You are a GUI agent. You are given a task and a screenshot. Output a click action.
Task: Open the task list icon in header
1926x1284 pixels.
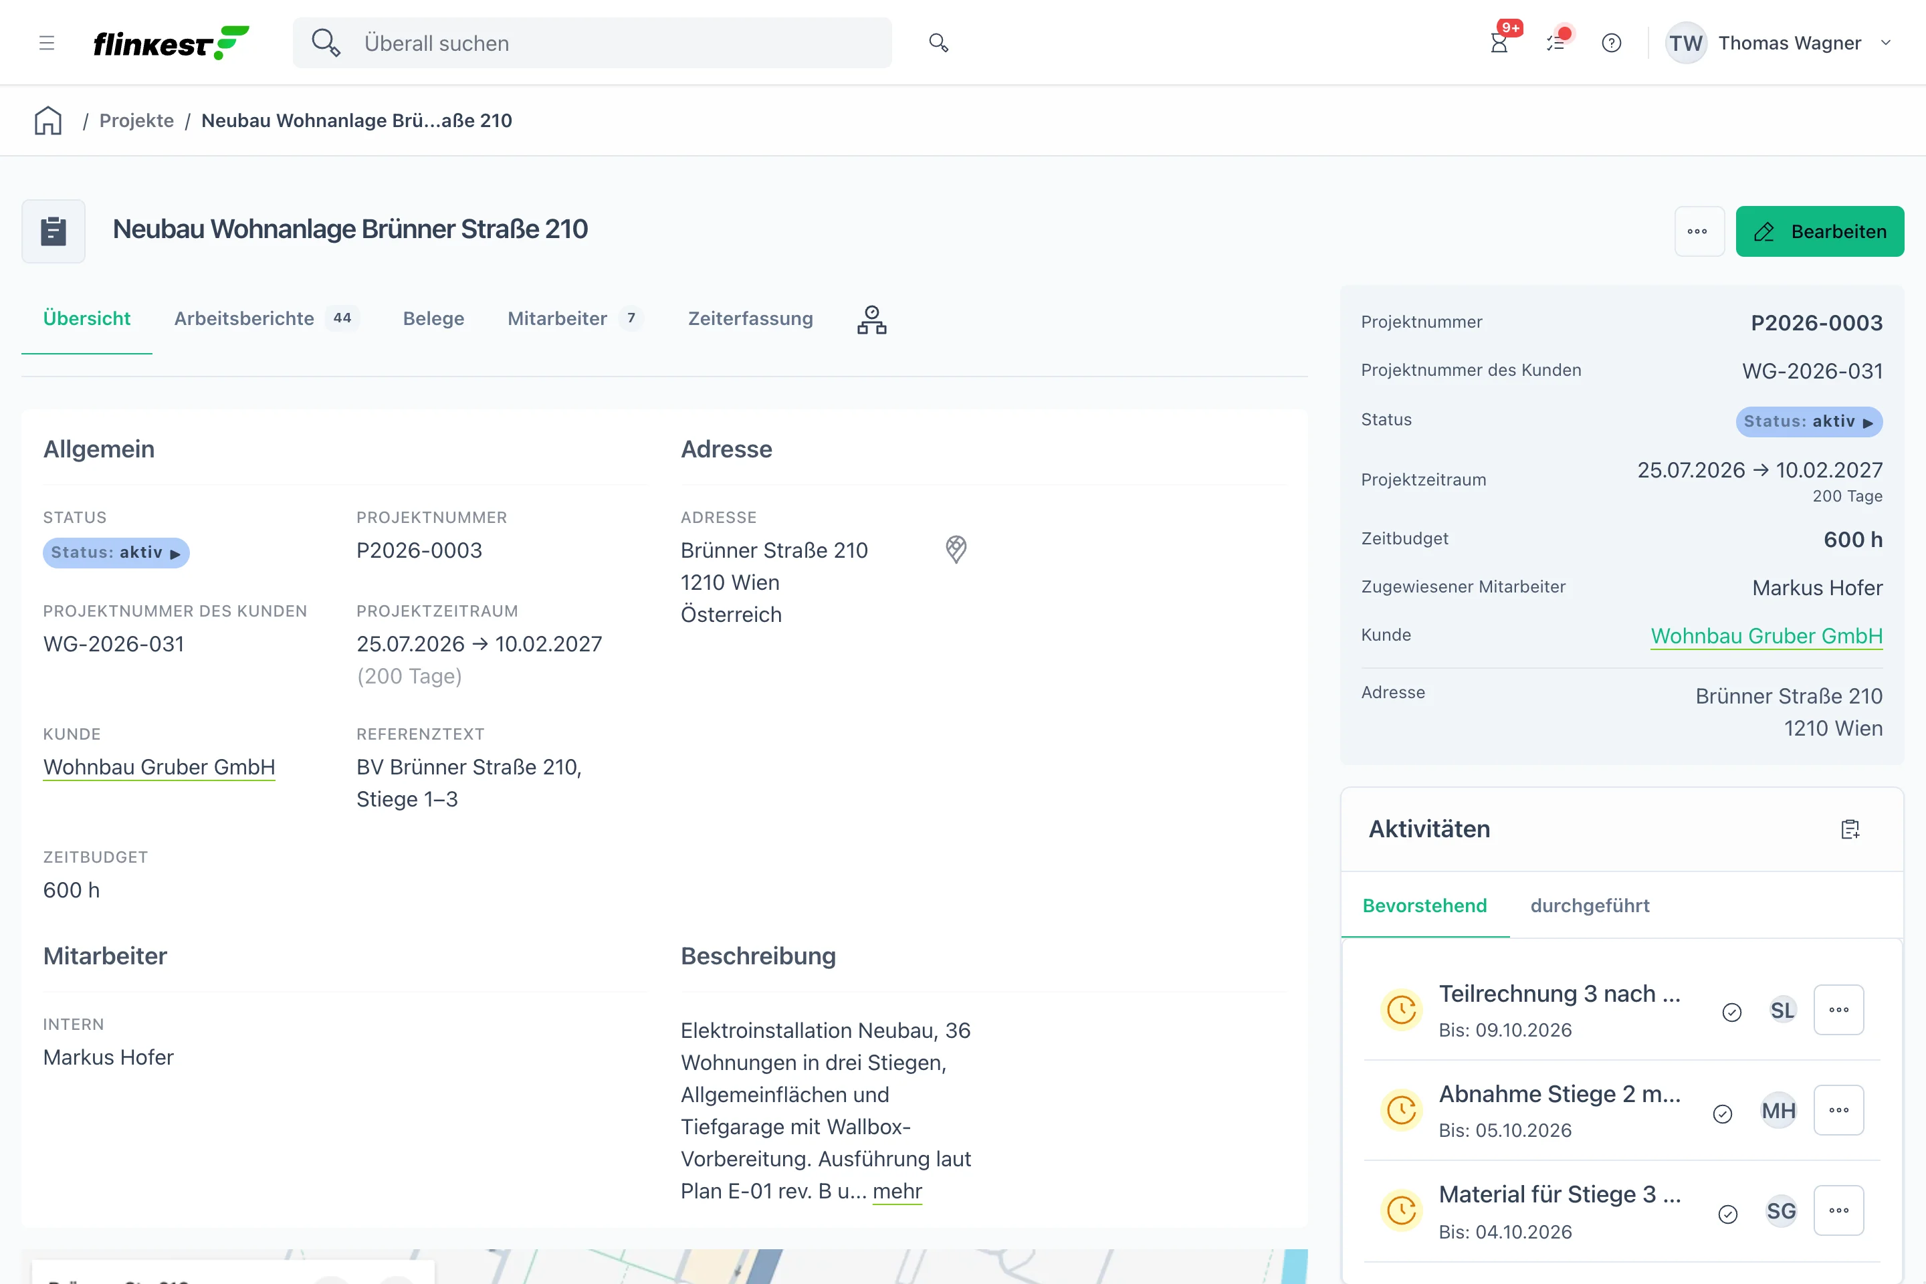(x=1556, y=43)
